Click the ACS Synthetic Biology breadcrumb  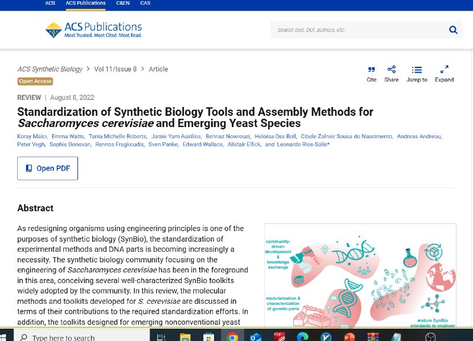click(50, 69)
